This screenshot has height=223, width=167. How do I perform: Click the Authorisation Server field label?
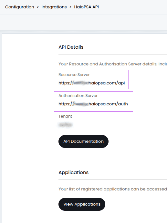(x=78, y=96)
